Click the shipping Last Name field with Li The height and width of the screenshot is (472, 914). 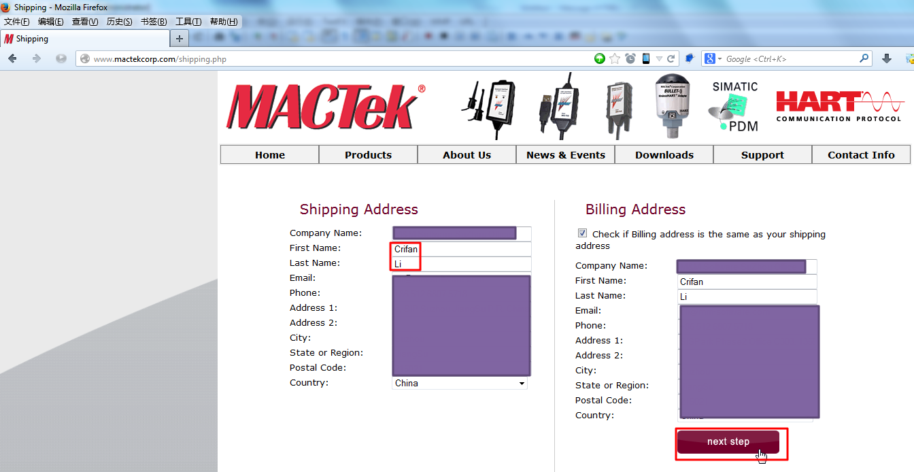(462, 264)
